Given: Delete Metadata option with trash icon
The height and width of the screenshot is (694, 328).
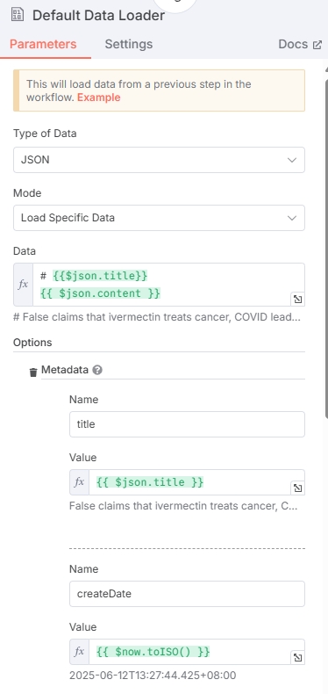Looking at the screenshot, I should [33, 372].
